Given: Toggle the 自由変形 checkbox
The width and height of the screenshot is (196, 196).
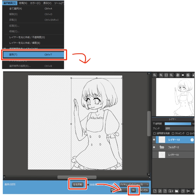Looking at the screenshot, I should (x=88, y=185).
